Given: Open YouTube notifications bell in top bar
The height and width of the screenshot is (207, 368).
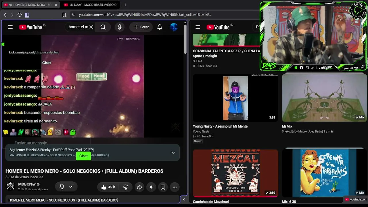Looking at the screenshot, I should click(x=160, y=27).
